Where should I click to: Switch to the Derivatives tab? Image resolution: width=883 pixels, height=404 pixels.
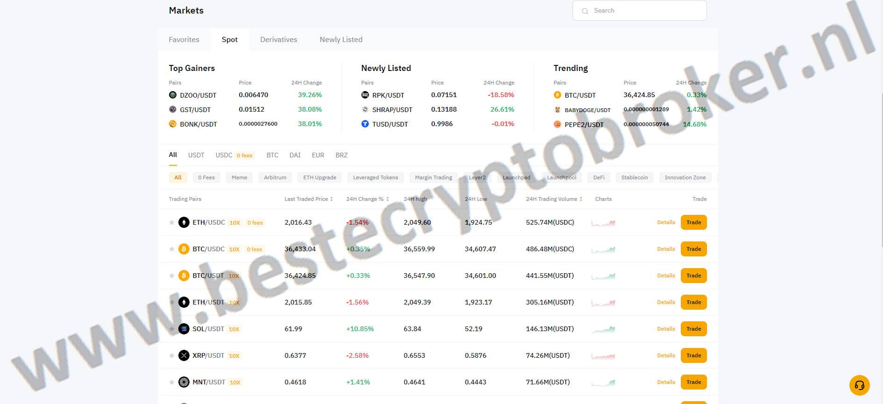pyautogui.click(x=278, y=40)
